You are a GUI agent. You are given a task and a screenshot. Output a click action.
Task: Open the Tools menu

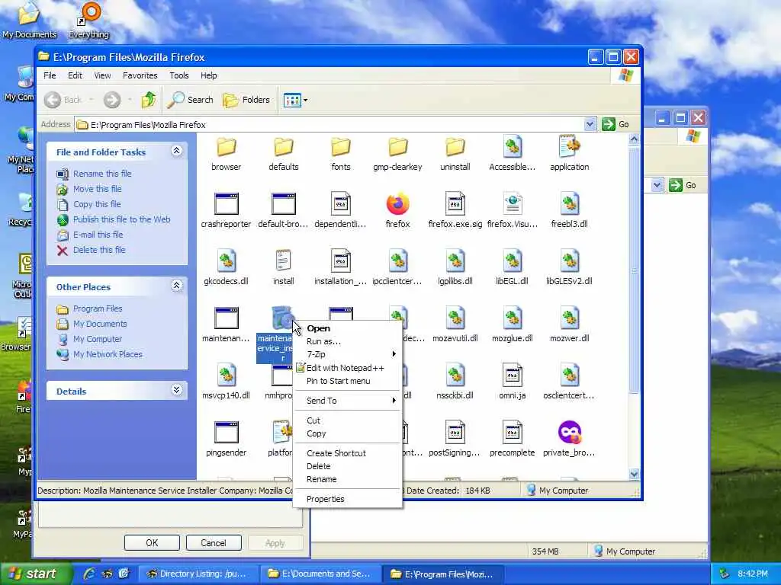(178, 75)
